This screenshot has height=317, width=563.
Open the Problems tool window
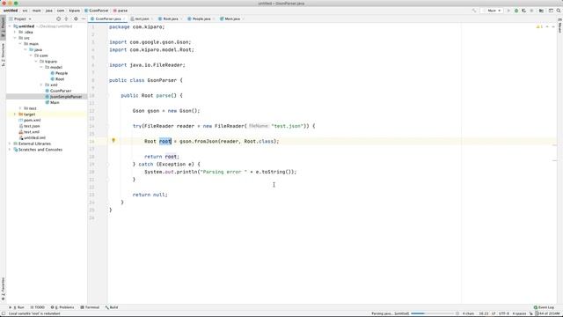pos(62,307)
